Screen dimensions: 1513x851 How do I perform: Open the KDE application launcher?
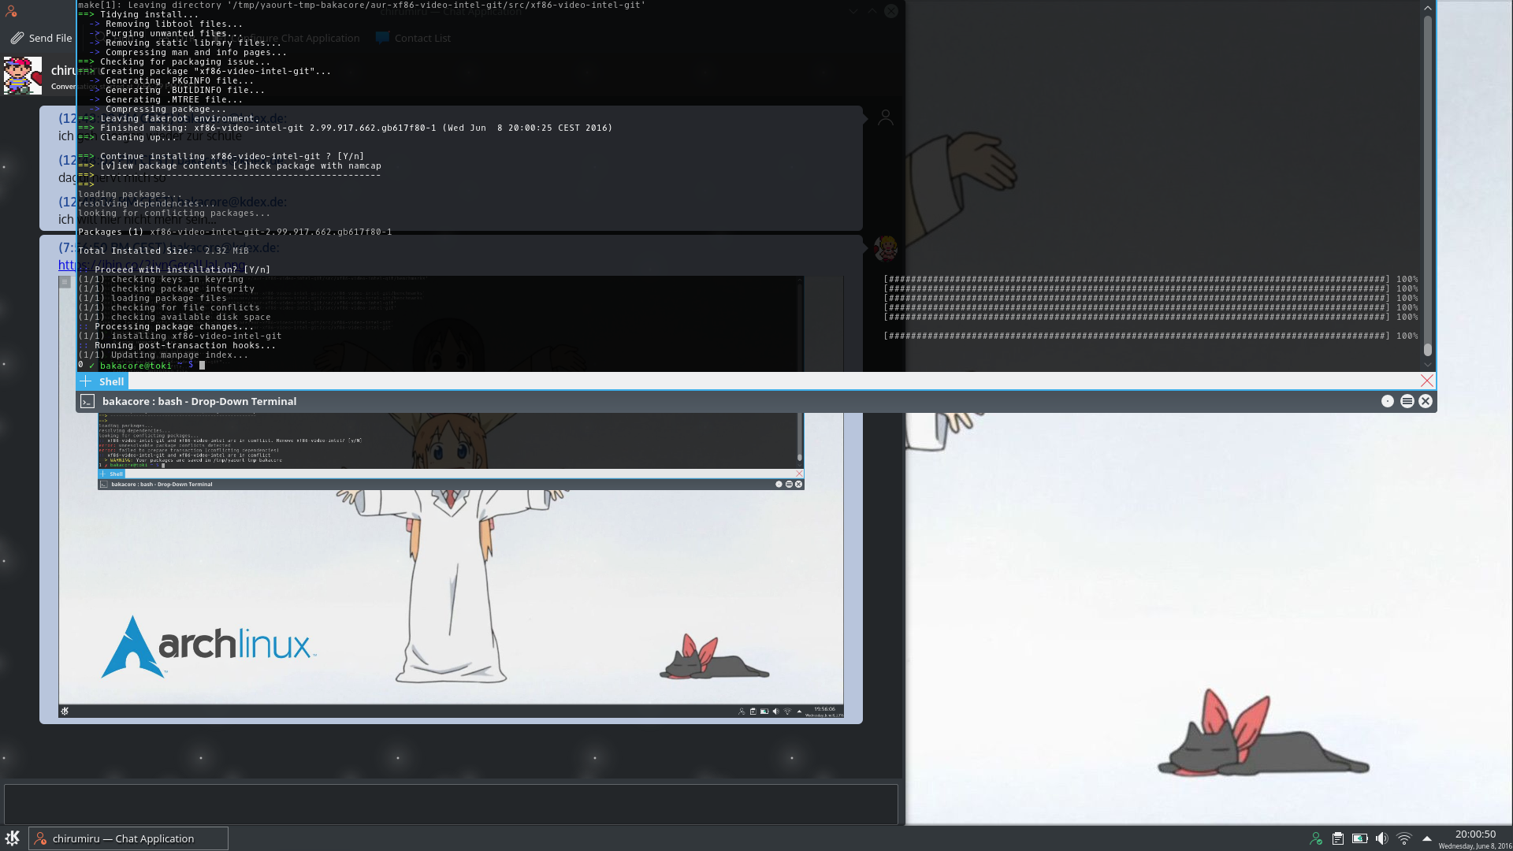click(x=13, y=838)
